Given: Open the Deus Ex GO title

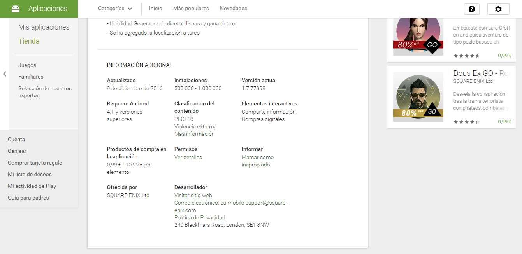Looking at the screenshot, I should pyautogui.click(x=481, y=74).
